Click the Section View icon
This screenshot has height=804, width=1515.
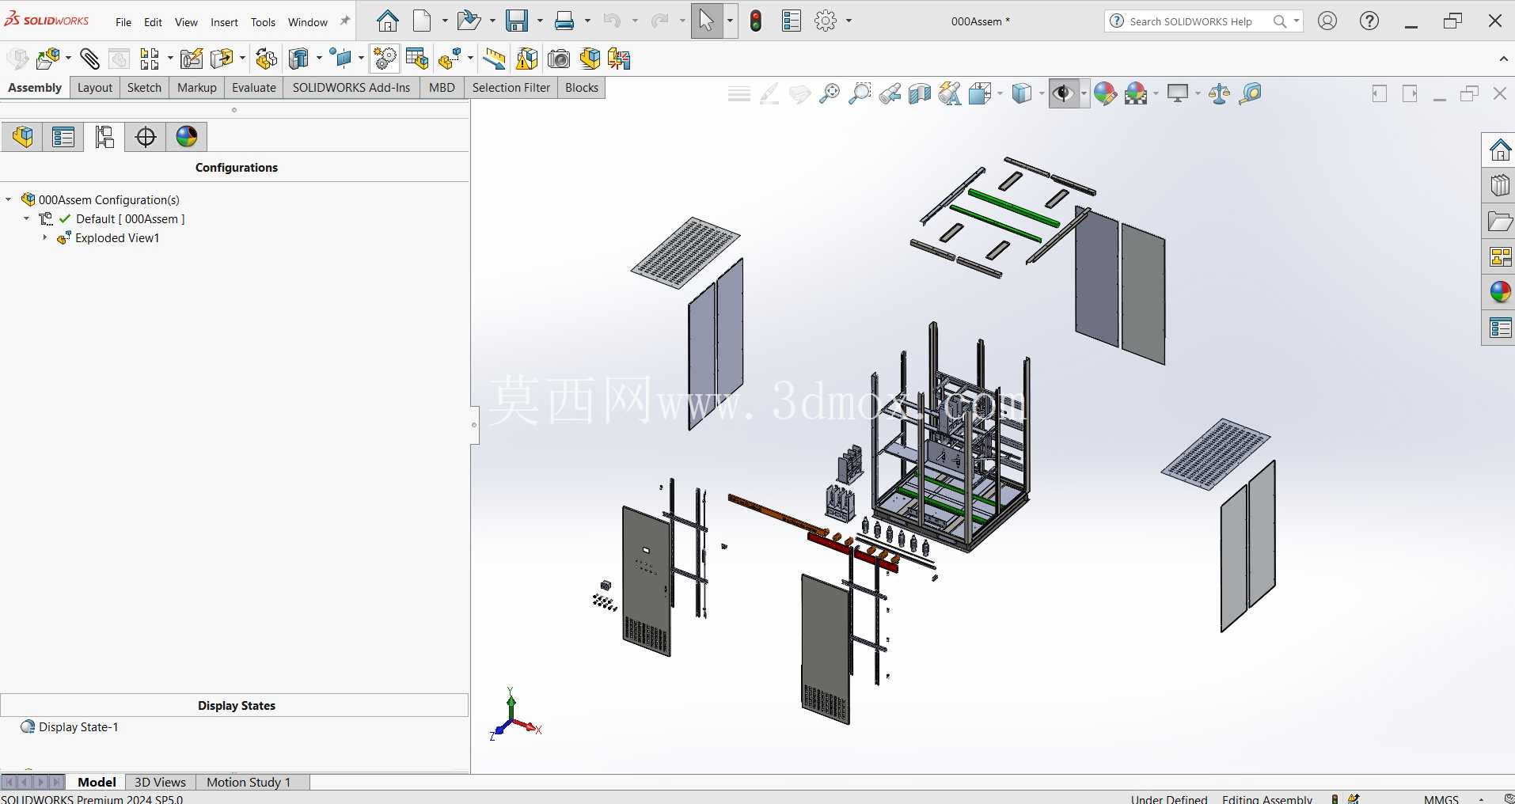click(920, 93)
